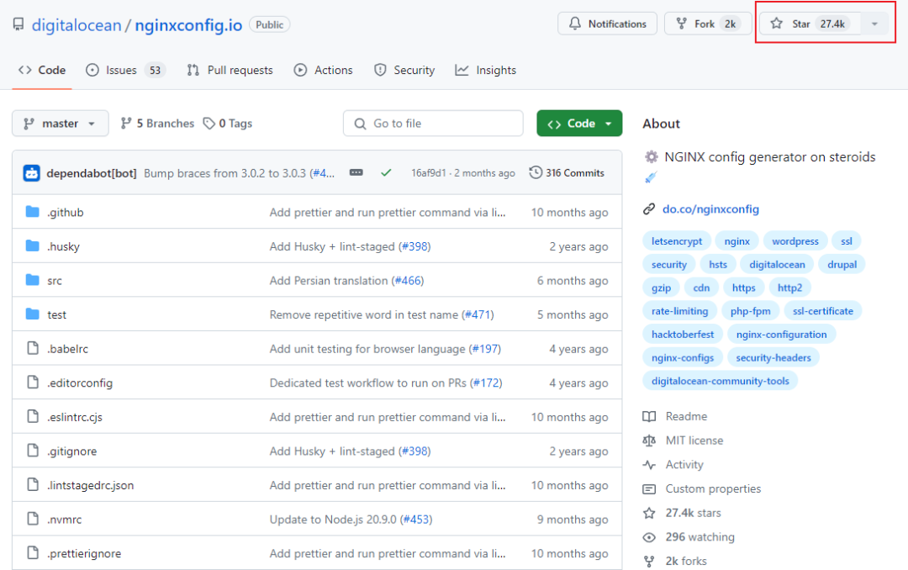This screenshot has width=908, height=570.
Task: Open the .gitignore file
Action: [71, 451]
